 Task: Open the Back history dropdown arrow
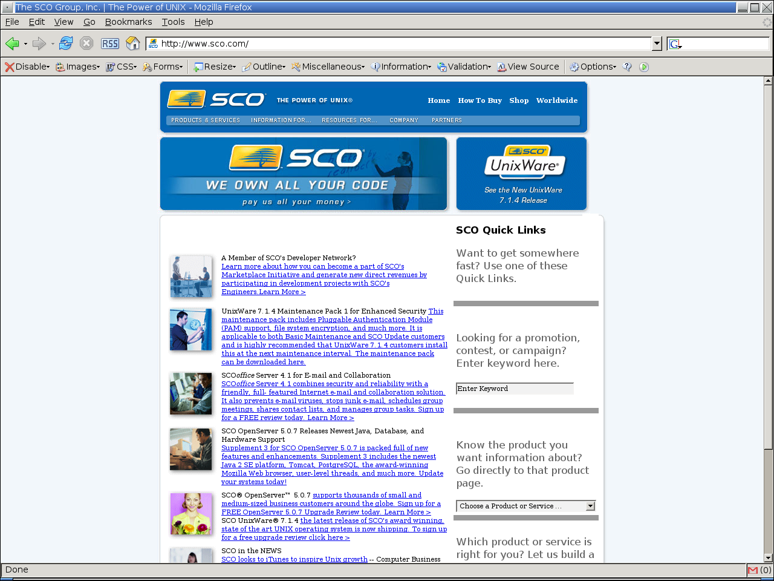25,44
